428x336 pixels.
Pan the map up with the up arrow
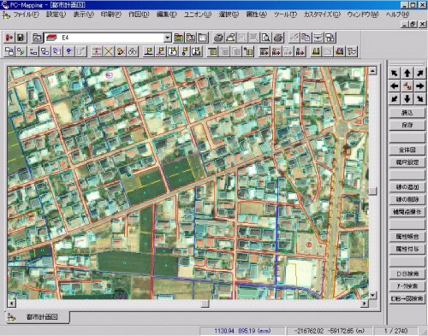[407, 74]
